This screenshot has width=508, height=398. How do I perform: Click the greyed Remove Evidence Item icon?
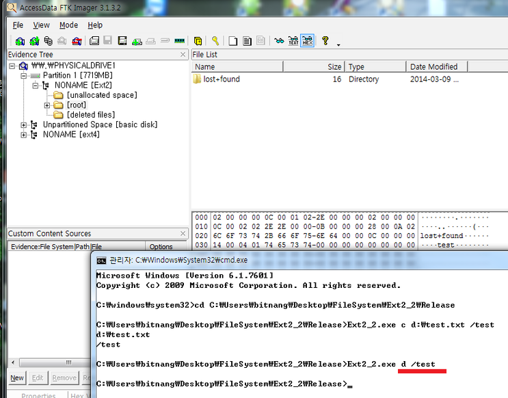click(x=62, y=41)
